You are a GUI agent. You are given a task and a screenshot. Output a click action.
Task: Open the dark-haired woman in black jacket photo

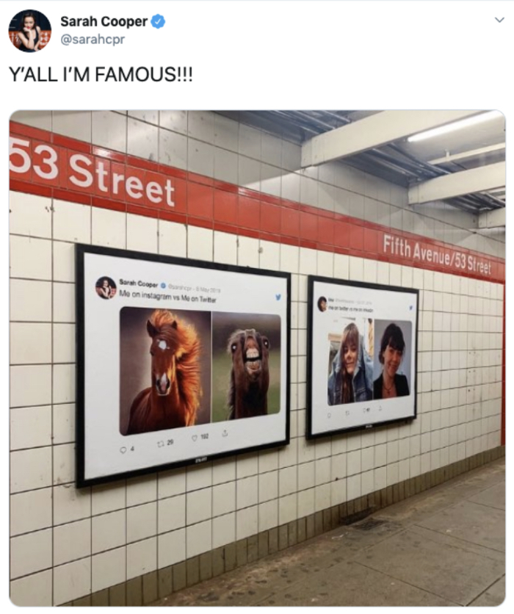coord(393,359)
